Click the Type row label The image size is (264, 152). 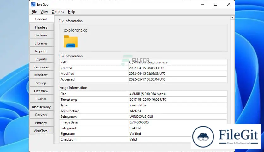64,105
